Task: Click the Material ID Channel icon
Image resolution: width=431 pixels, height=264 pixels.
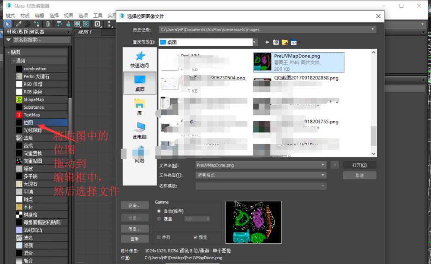Action: (x=97, y=24)
